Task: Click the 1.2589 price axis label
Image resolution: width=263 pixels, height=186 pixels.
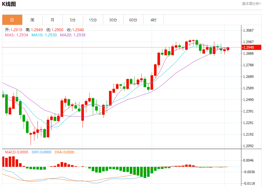Action: click(x=248, y=88)
